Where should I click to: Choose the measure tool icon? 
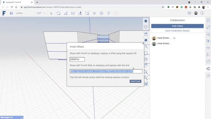[x=73, y=13]
